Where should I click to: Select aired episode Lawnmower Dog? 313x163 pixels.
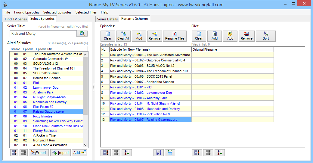(46, 87)
